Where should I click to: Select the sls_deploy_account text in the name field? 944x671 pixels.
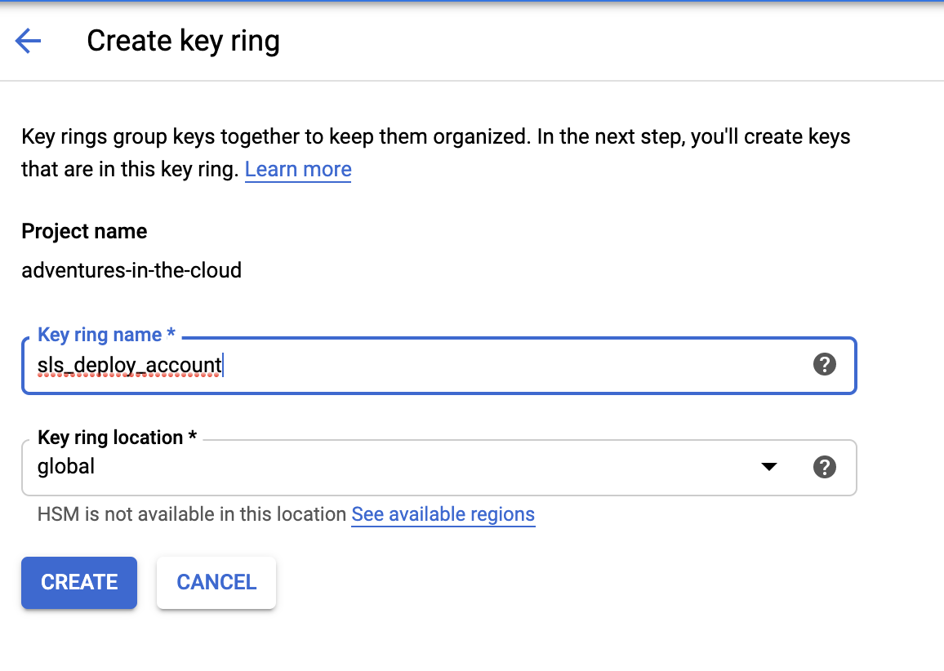[131, 365]
